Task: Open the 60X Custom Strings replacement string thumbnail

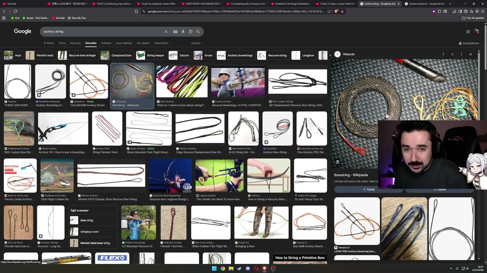Action: (298, 82)
